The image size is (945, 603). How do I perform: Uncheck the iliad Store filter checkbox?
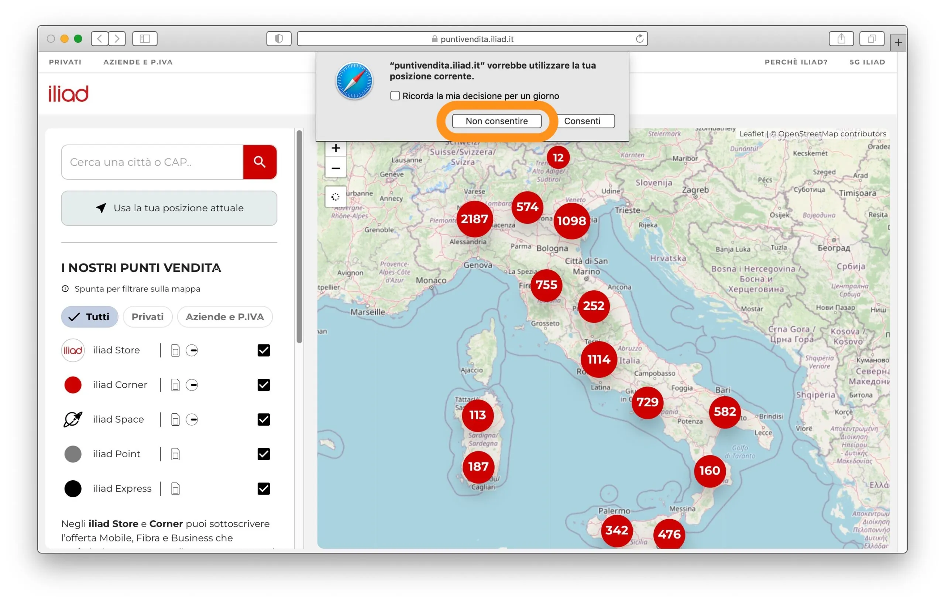click(263, 350)
